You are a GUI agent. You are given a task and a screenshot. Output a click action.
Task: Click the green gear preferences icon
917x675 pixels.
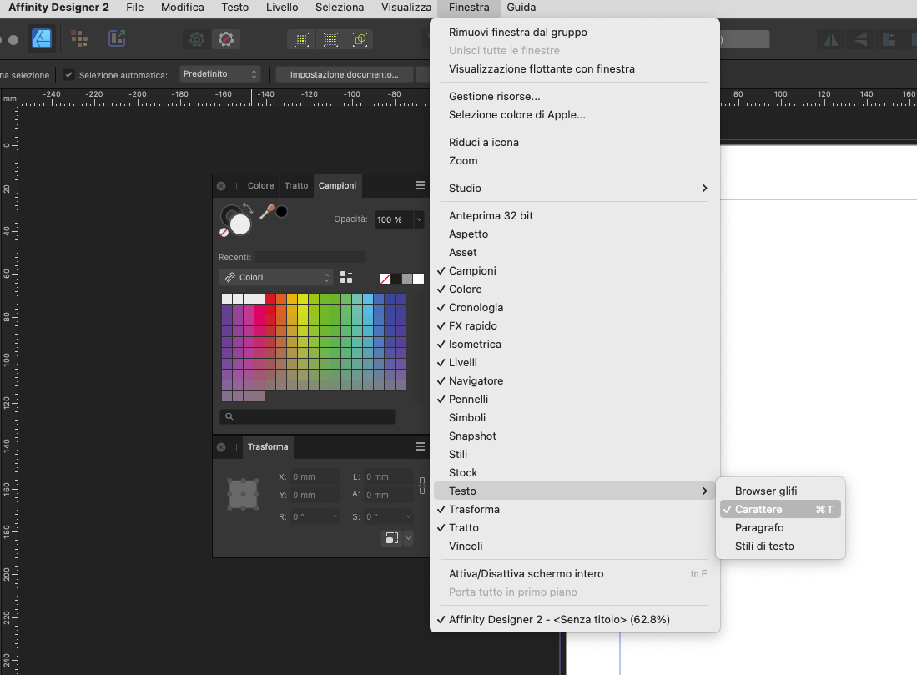click(x=197, y=39)
